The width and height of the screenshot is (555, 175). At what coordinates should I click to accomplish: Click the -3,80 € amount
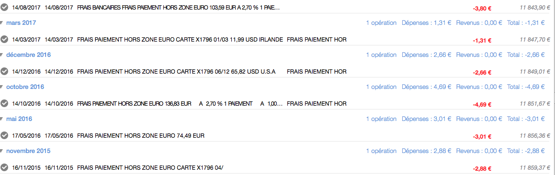(x=482, y=9)
